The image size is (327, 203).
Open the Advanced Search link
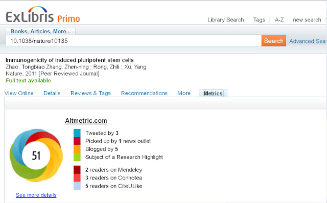click(x=308, y=41)
